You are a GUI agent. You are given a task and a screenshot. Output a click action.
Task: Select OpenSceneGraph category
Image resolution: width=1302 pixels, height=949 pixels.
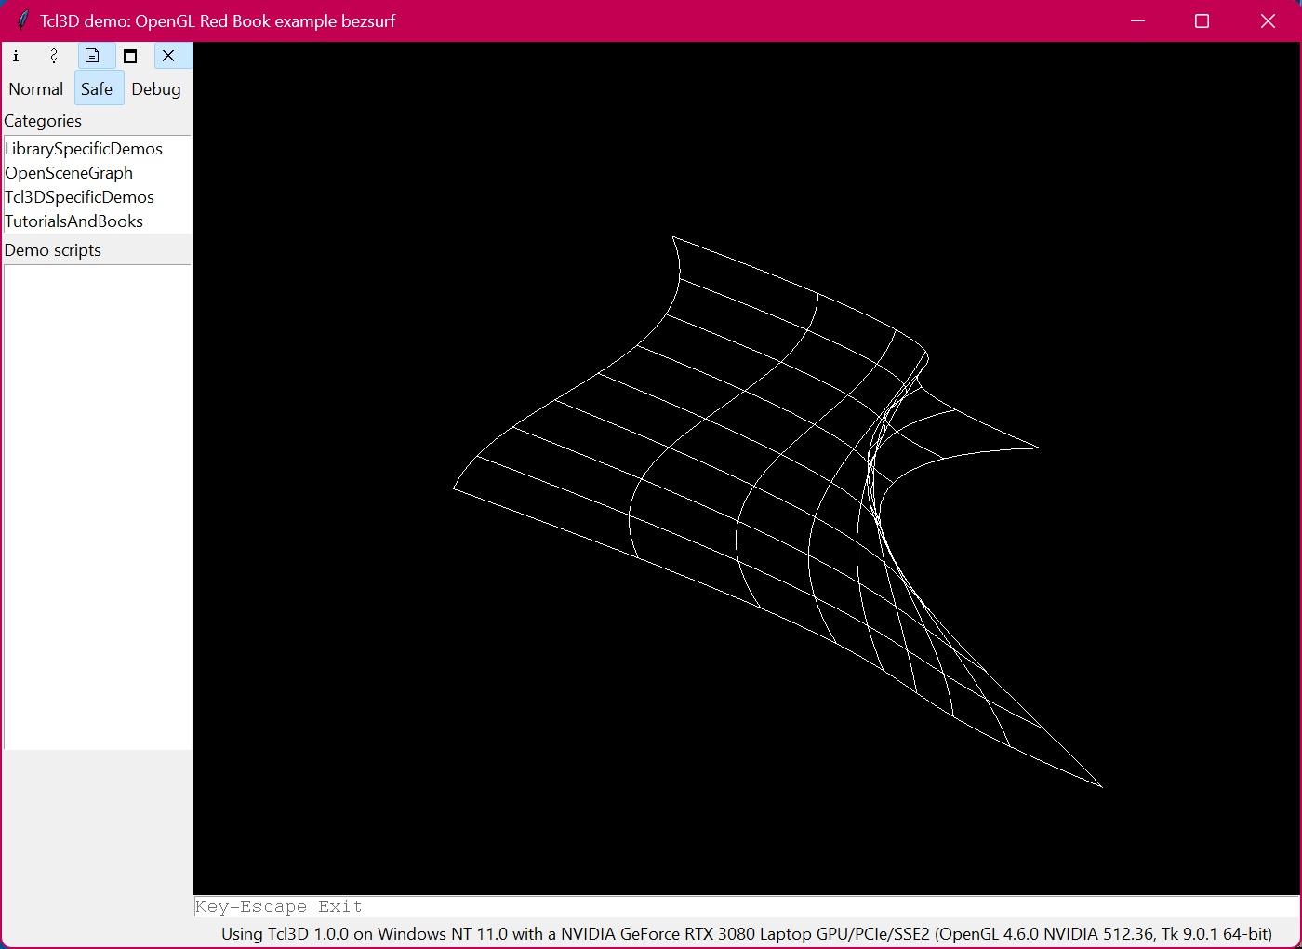[97, 173]
